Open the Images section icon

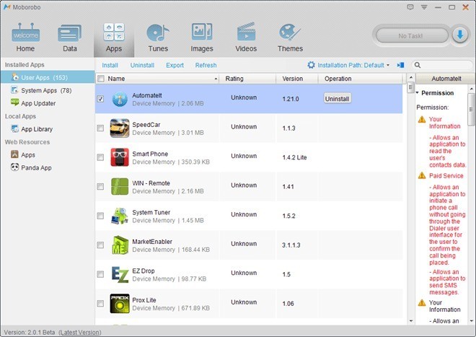pos(202,34)
